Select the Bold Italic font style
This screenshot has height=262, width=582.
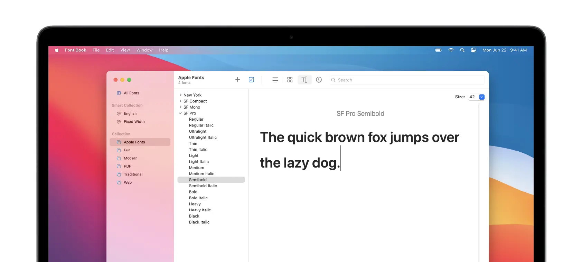tap(198, 198)
